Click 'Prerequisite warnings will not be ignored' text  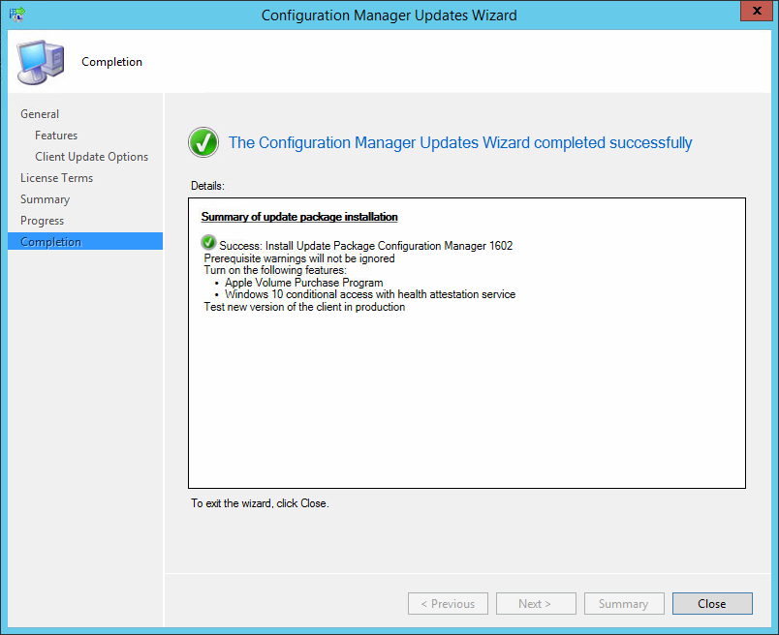(299, 258)
